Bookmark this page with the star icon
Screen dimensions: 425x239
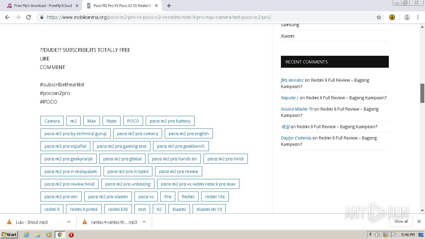[x=379, y=17]
